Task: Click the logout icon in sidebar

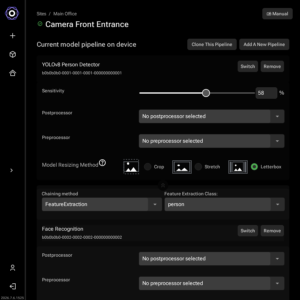Action: click(13, 286)
